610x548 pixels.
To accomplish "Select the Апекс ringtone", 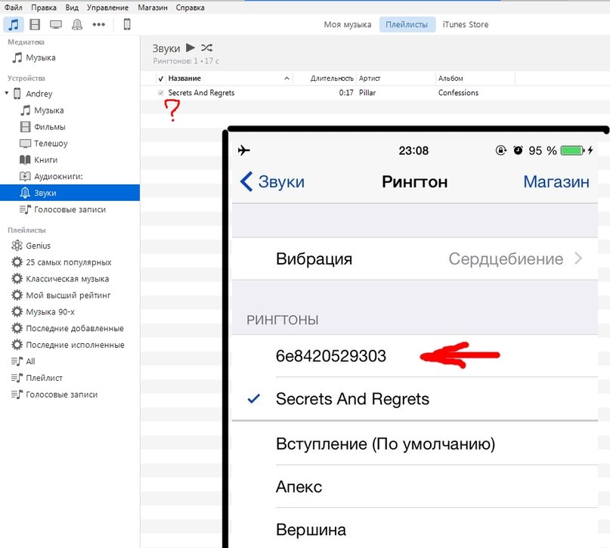I will point(415,487).
